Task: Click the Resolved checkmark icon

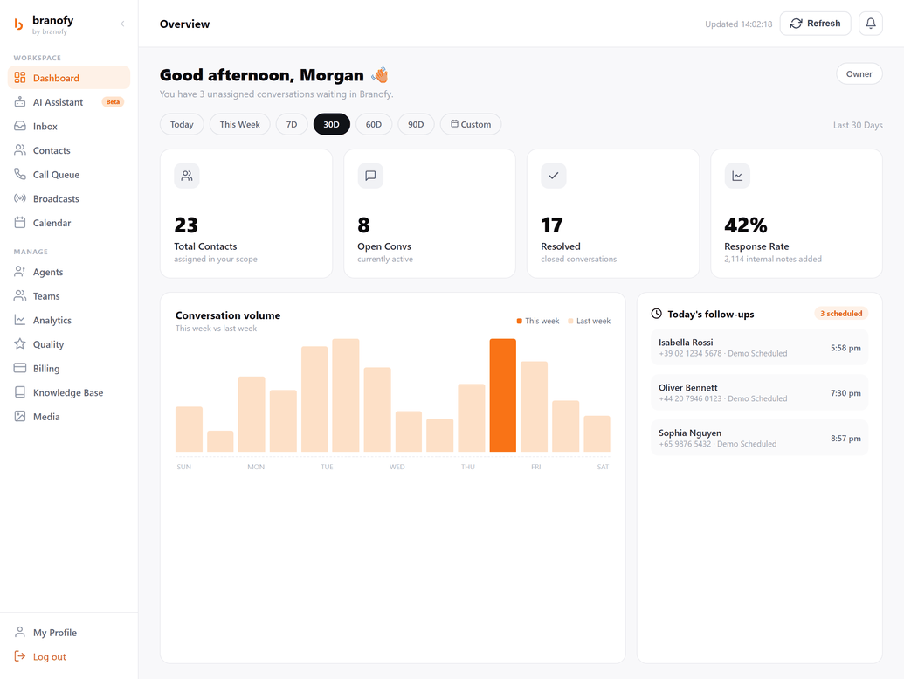Action: (x=554, y=176)
